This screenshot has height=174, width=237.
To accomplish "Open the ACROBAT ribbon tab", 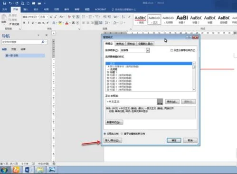I will [100, 9].
